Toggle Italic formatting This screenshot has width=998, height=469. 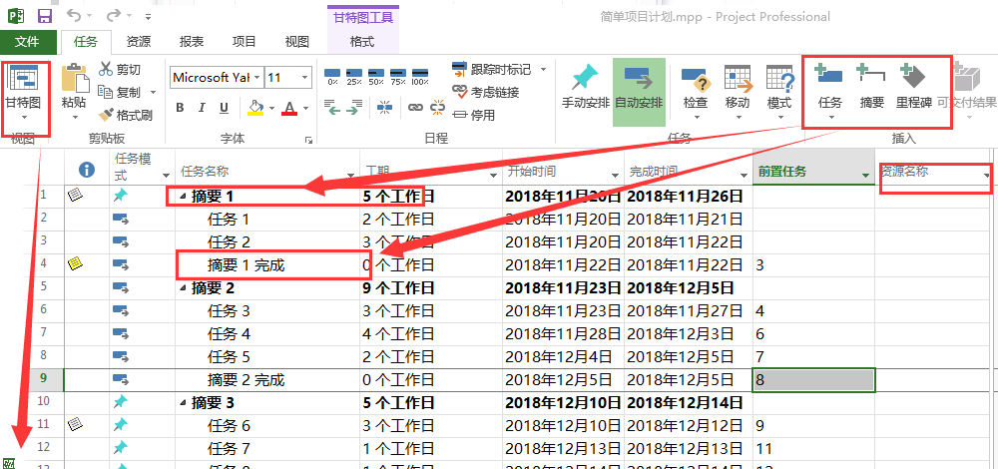pos(203,108)
